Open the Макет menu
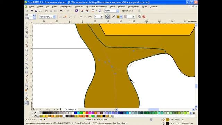 (54, 7)
